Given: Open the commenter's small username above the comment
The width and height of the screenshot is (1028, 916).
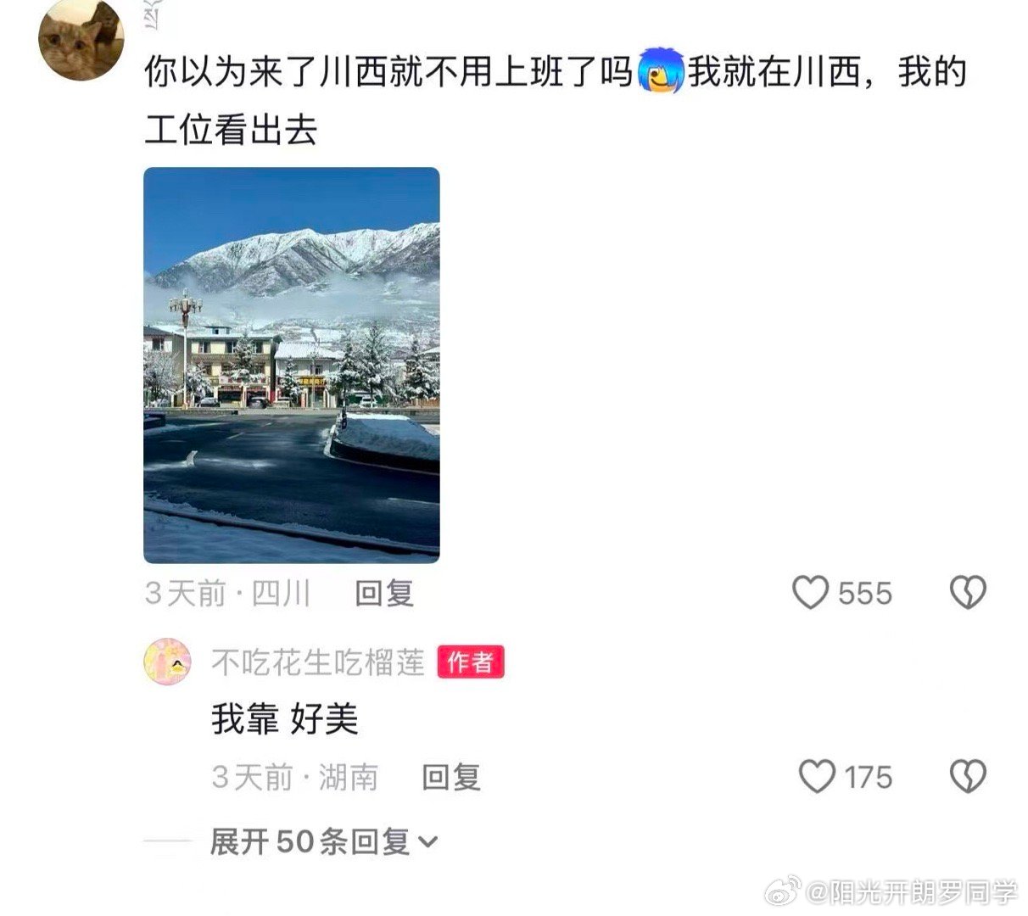Looking at the screenshot, I should click(x=154, y=17).
